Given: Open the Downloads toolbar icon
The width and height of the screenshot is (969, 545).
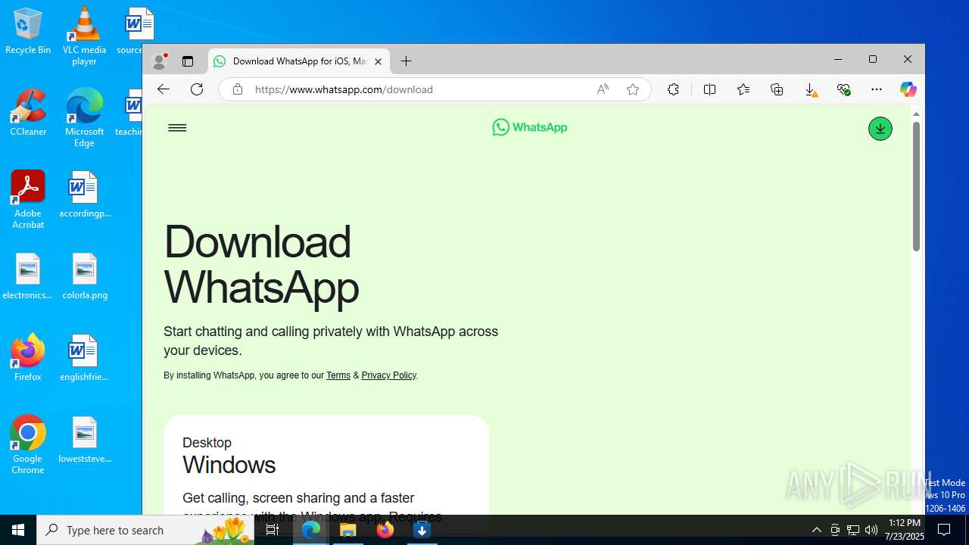Looking at the screenshot, I should pyautogui.click(x=810, y=89).
